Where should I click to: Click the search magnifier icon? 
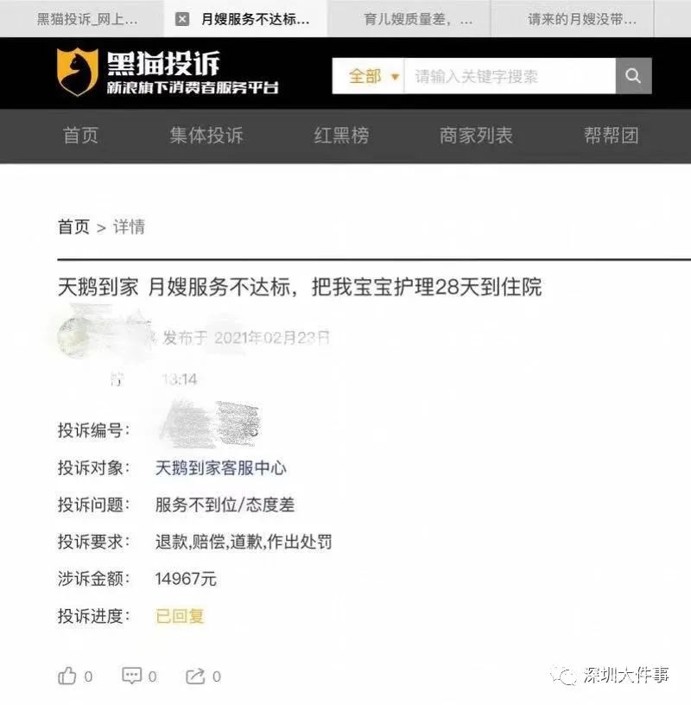click(x=633, y=75)
